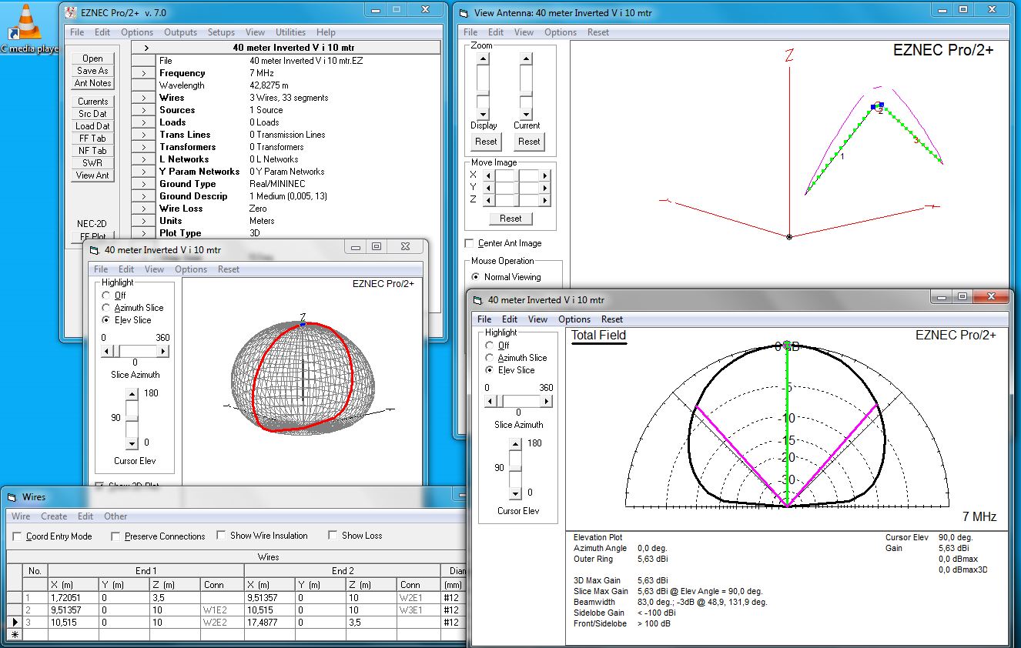Expand the Wires row selector button
The width and height of the screenshot is (1021, 648).
[143, 98]
